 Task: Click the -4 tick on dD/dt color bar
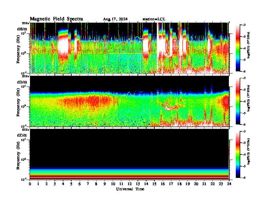point(244,101)
